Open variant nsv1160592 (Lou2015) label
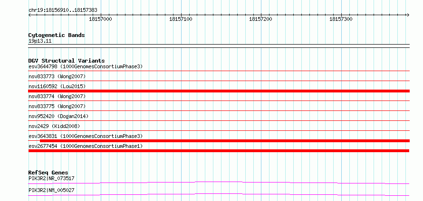423x201 pixels. click(x=57, y=86)
